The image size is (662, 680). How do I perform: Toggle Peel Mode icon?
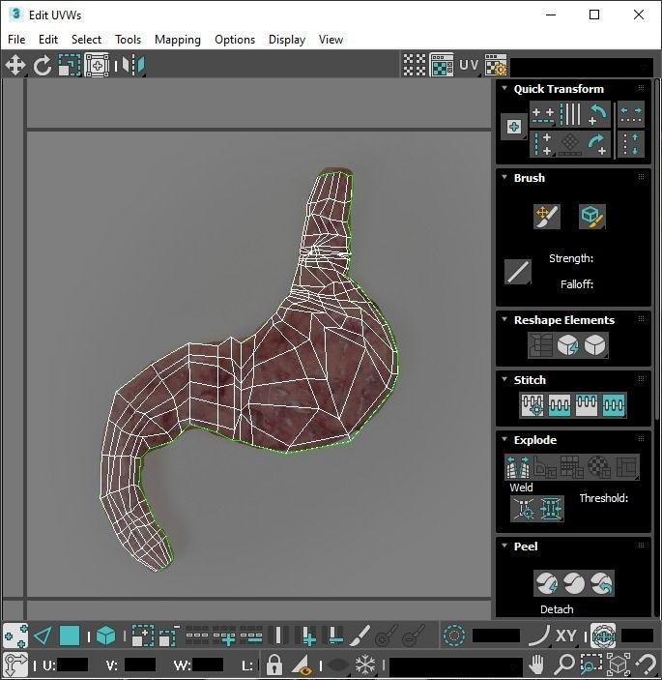pos(574,583)
